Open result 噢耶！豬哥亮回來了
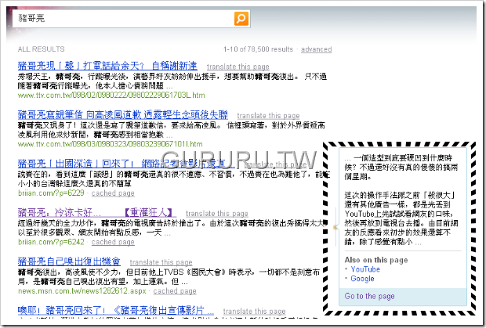 pos(115,310)
